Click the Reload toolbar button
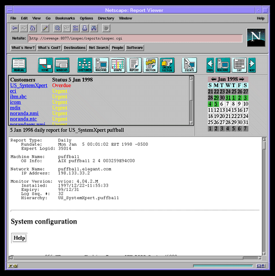The width and height of the screenshot is (275, 276). pos(57,28)
